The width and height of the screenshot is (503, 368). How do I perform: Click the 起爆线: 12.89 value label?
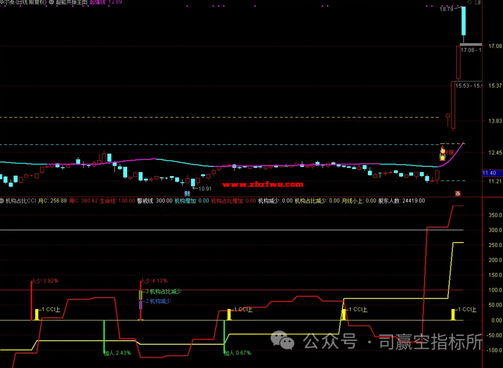tap(106, 2)
